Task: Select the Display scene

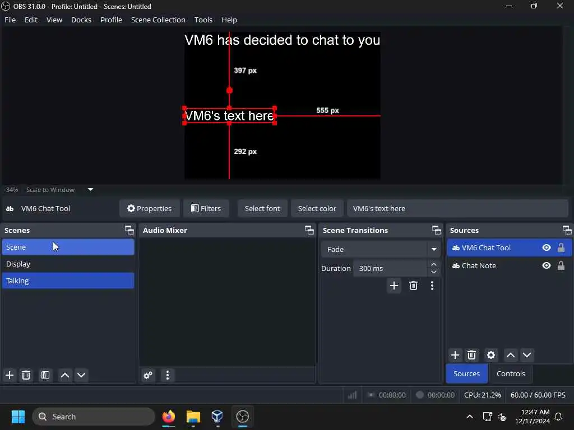Action: pos(68,264)
